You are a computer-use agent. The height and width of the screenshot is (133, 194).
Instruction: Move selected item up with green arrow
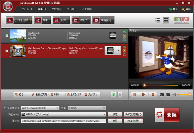pos(113,95)
